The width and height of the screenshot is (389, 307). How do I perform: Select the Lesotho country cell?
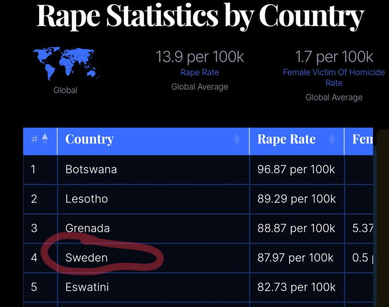(x=87, y=199)
